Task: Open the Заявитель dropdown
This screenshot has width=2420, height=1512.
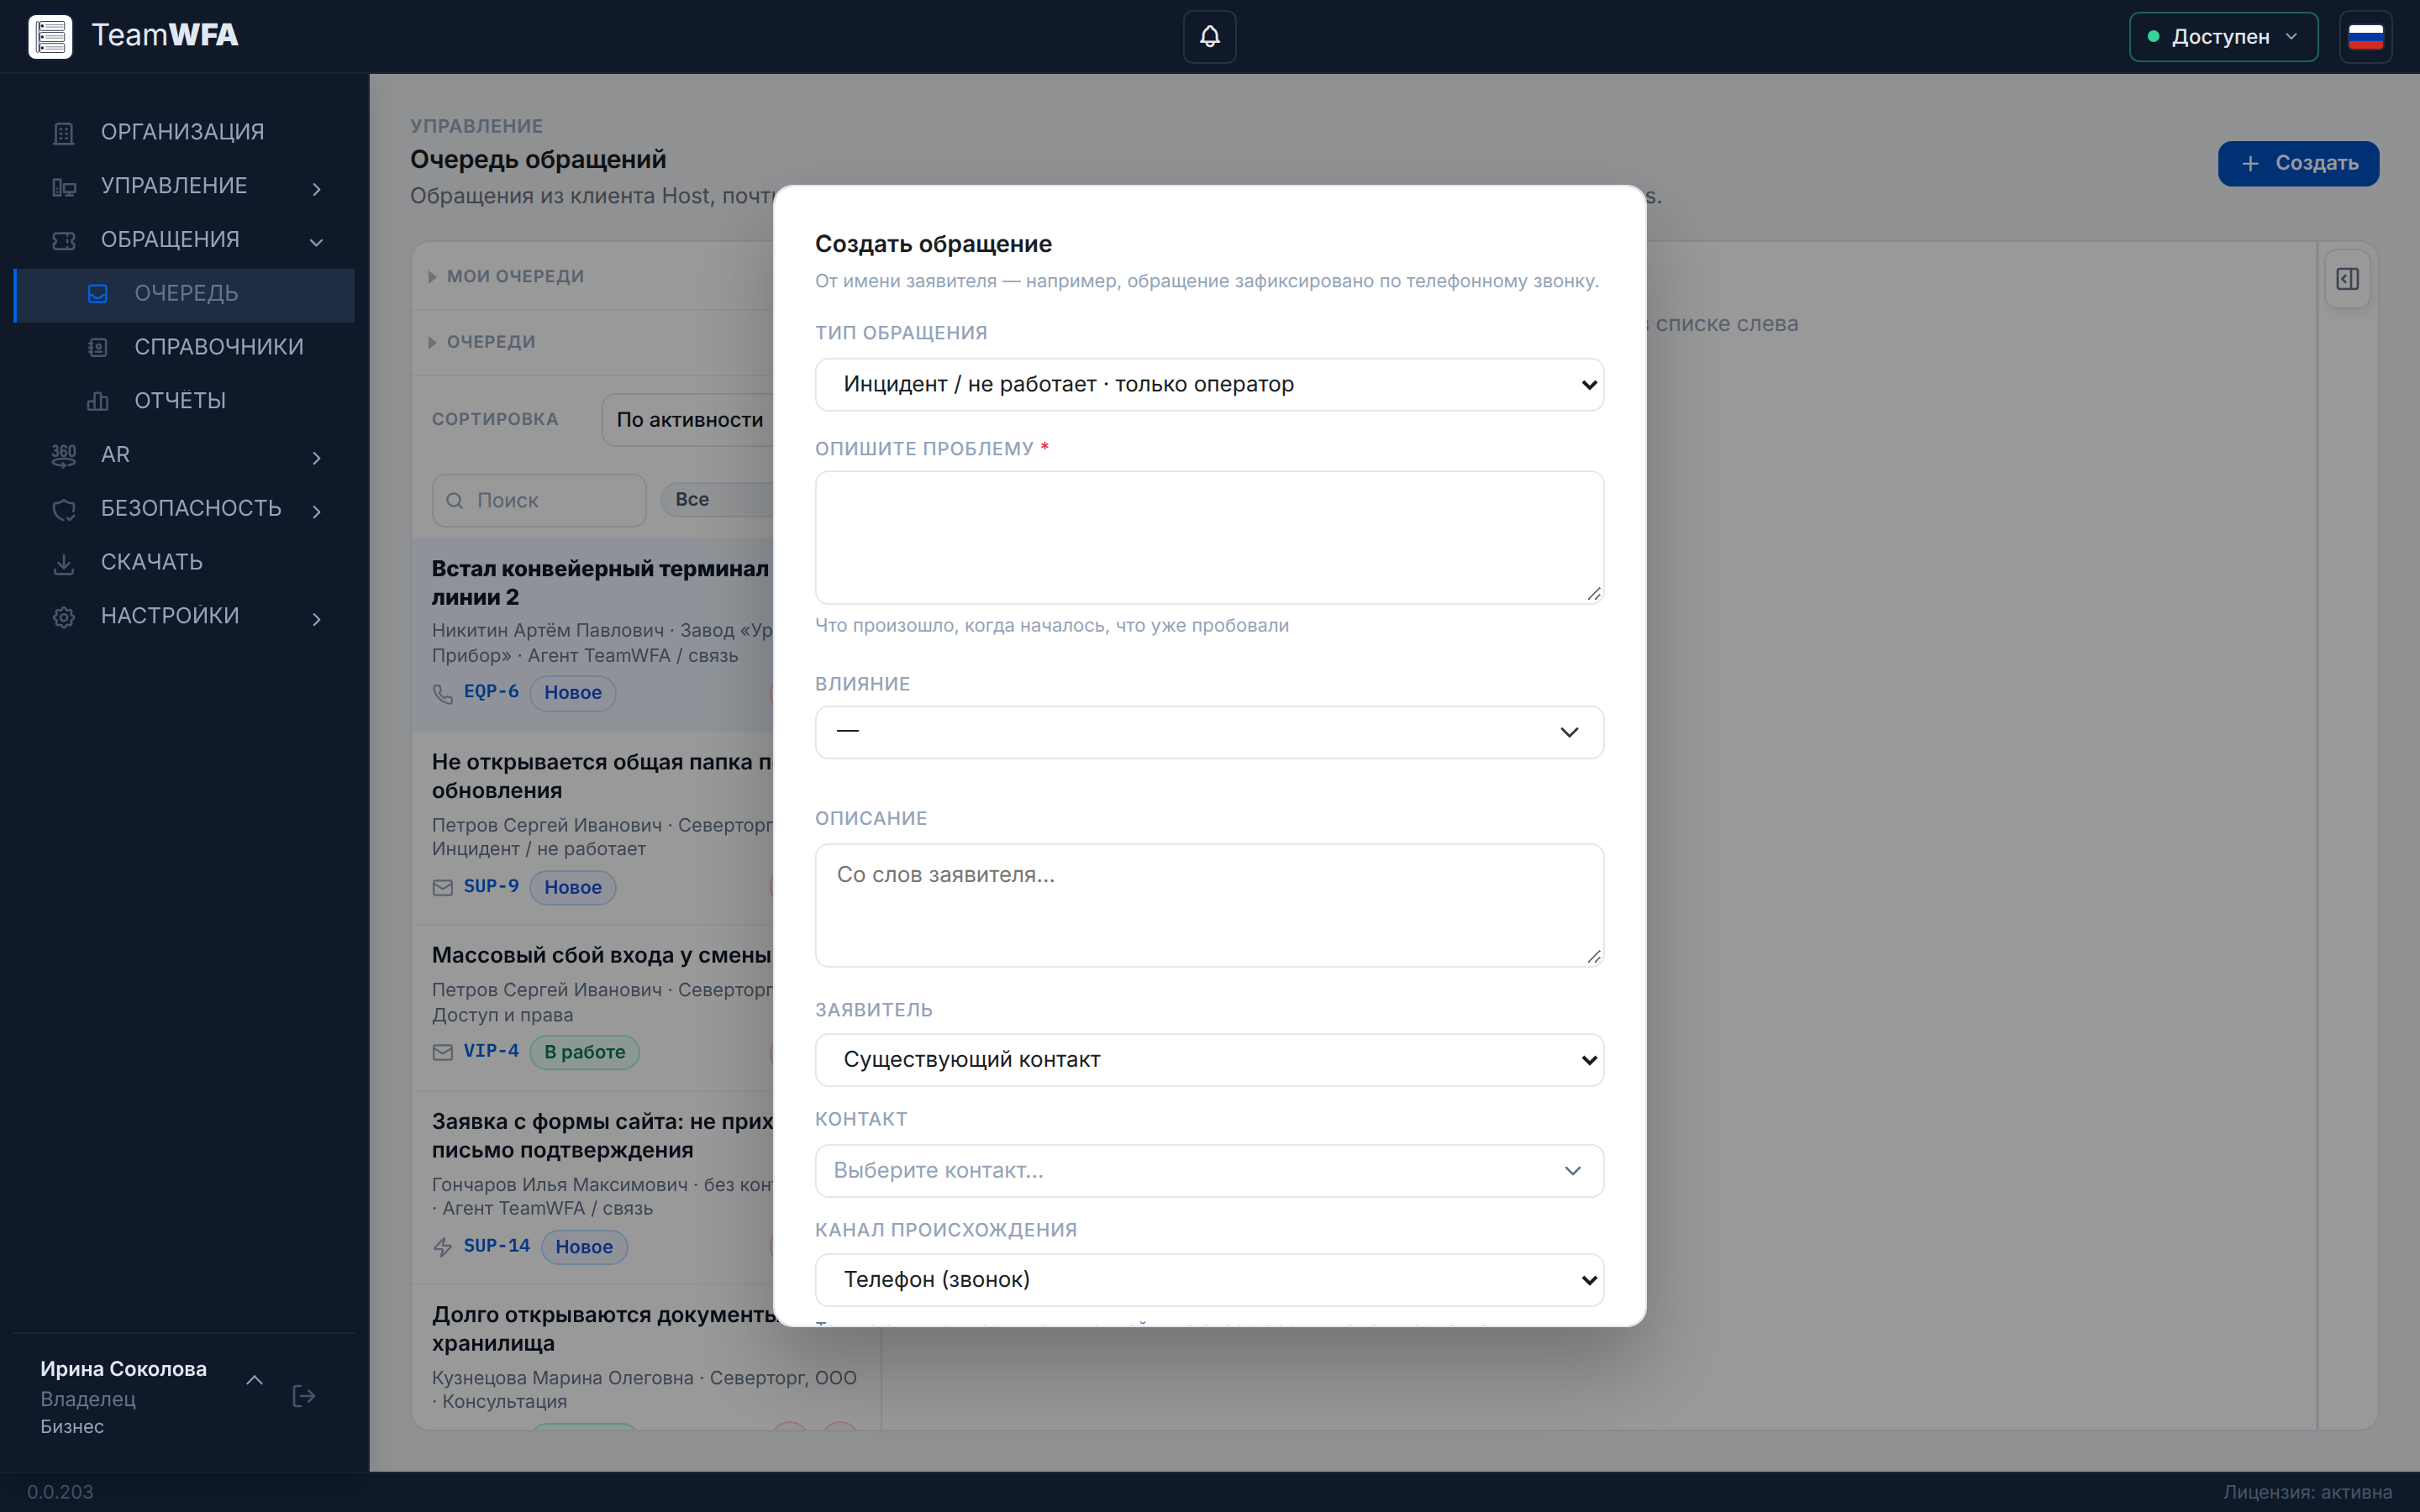Action: click(x=1209, y=1060)
